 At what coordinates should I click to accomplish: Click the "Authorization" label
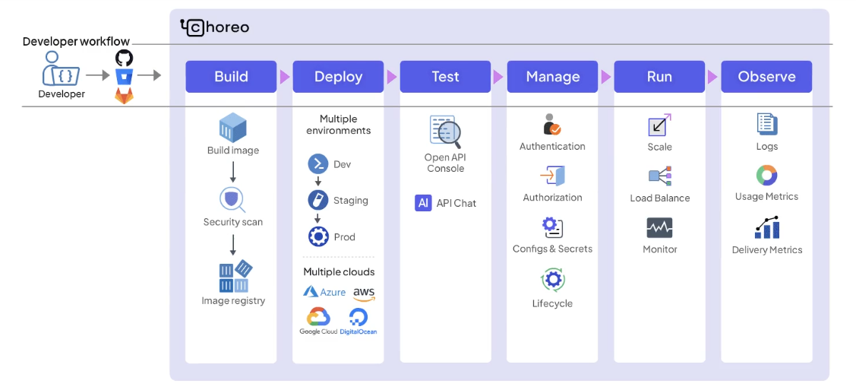tap(552, 198)
